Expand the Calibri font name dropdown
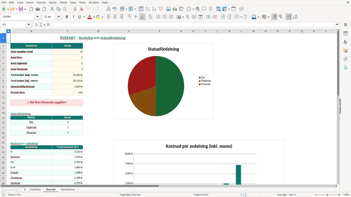 (x=37, y=17)
